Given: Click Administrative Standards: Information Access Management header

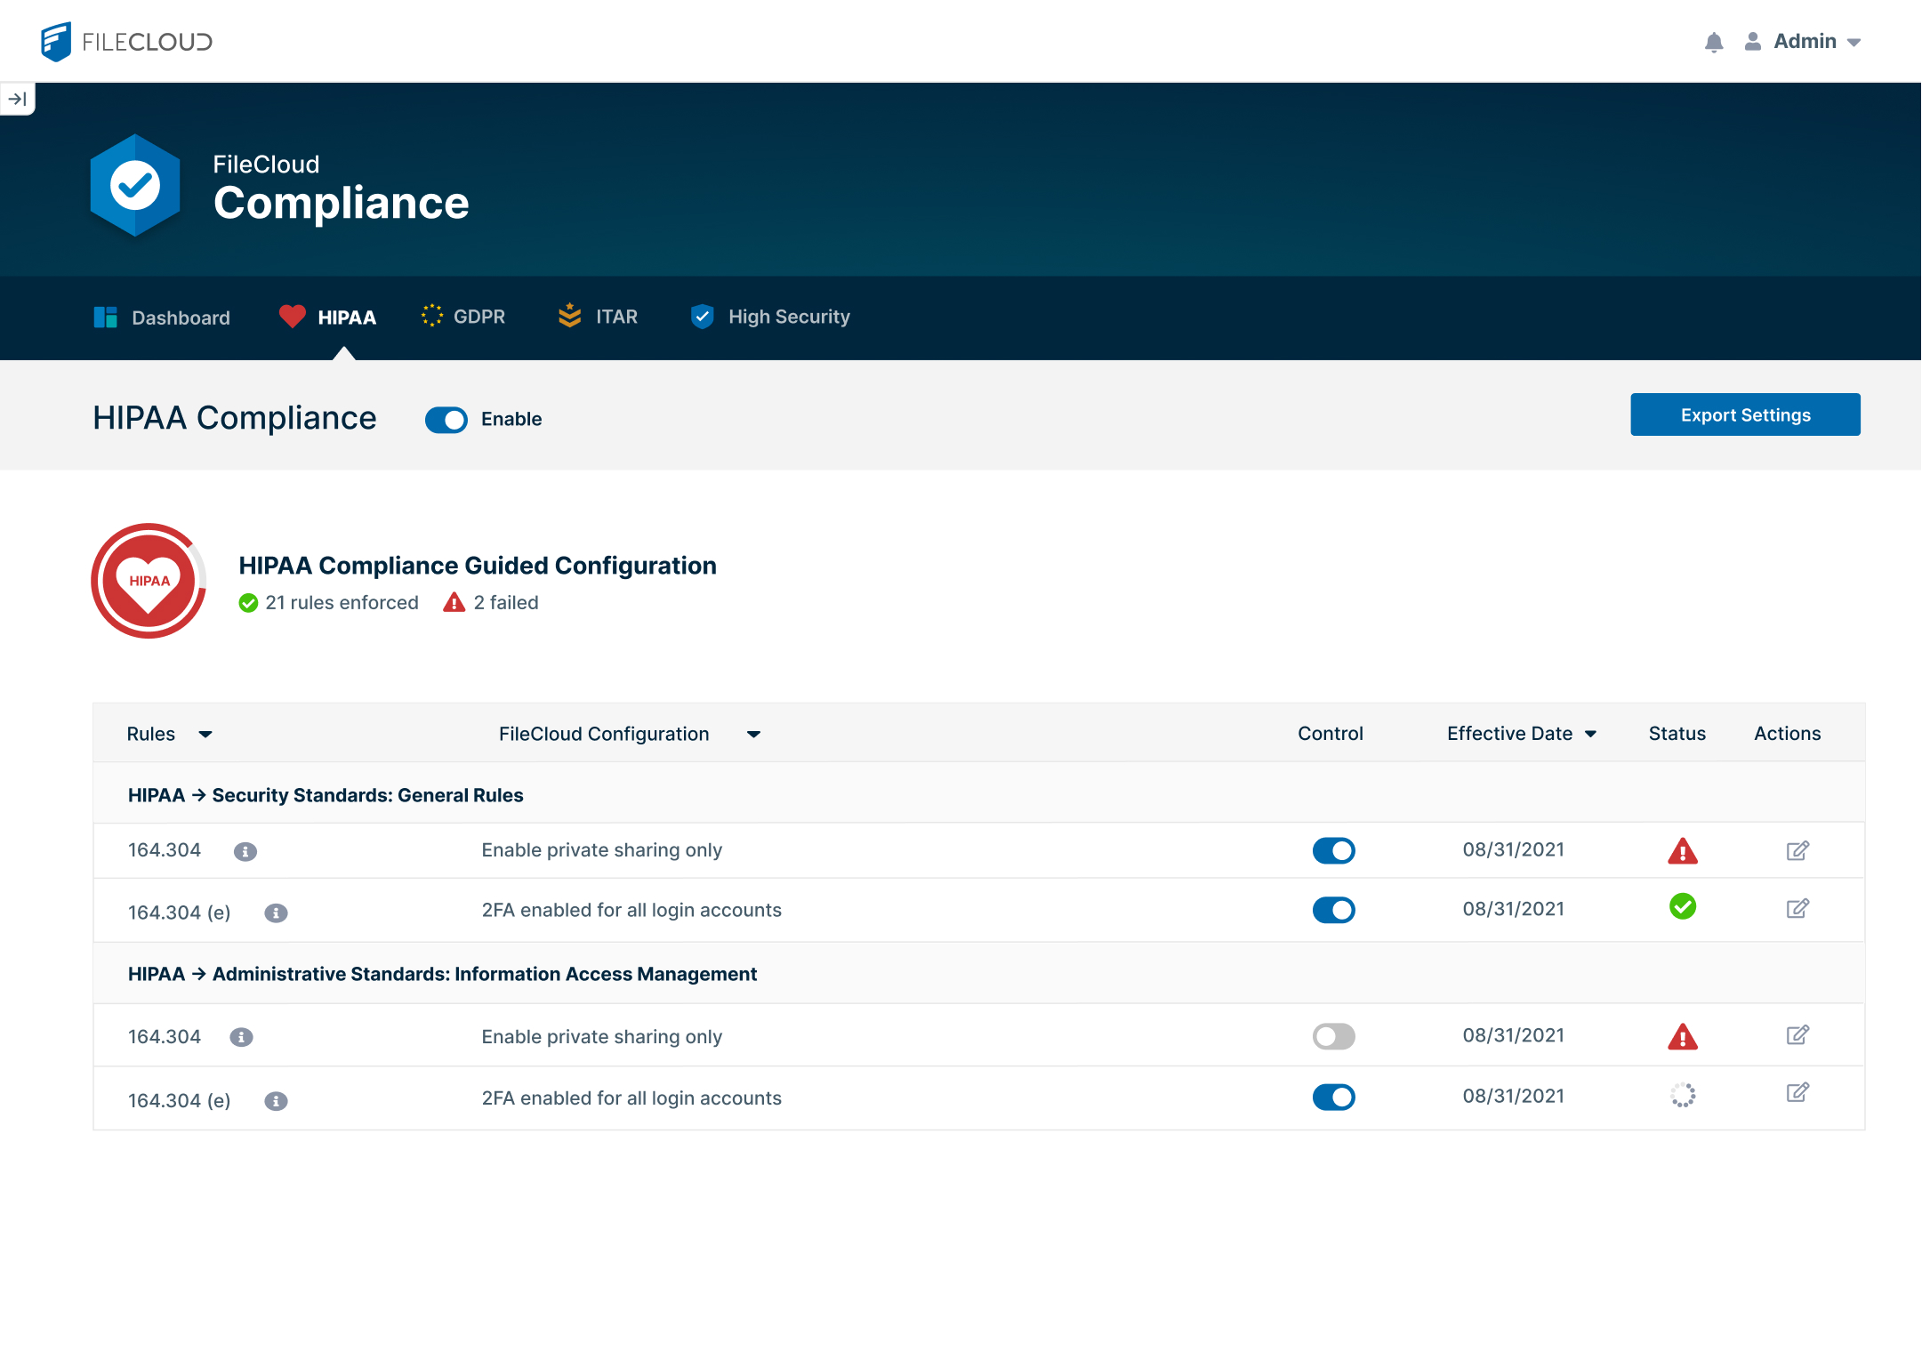Looking at the screenshot, I should [442, 974].
